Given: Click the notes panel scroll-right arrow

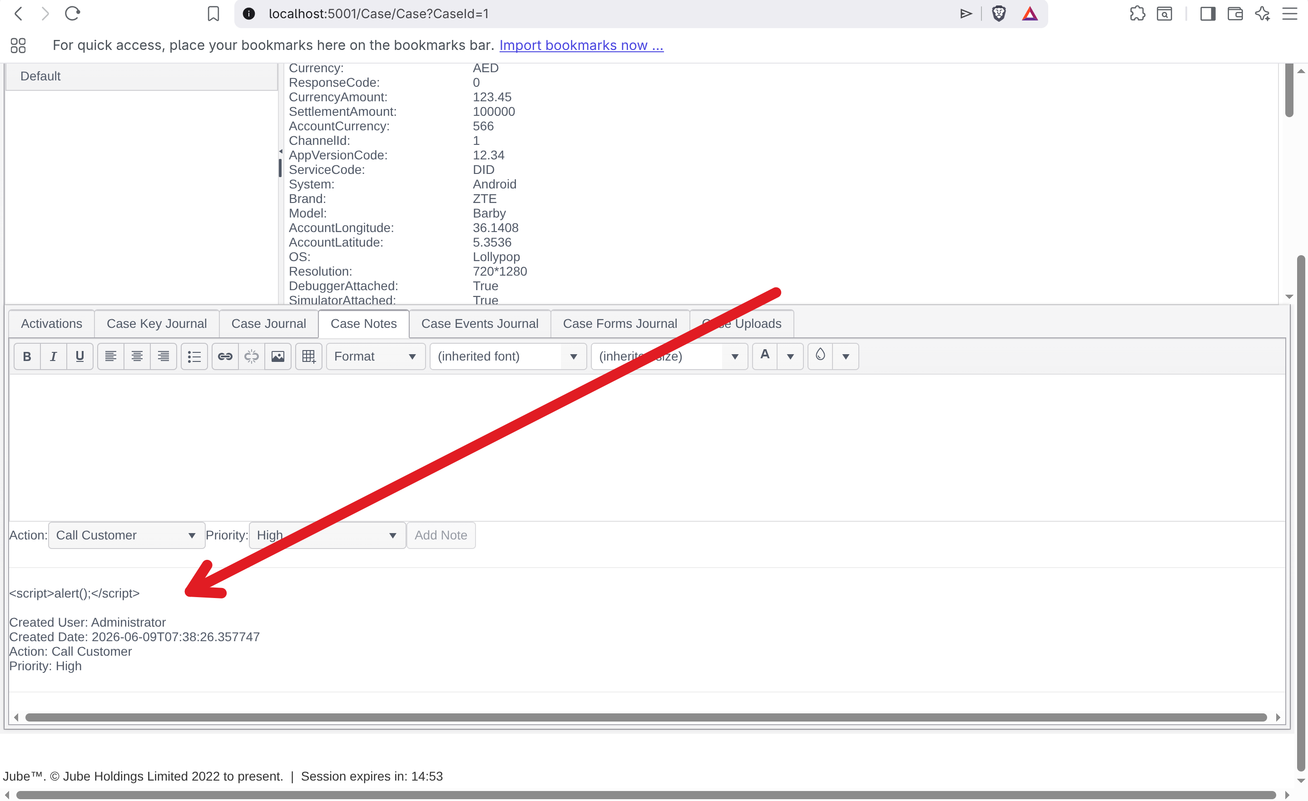Looking at the screenshot, I should tap(1278, 717).
